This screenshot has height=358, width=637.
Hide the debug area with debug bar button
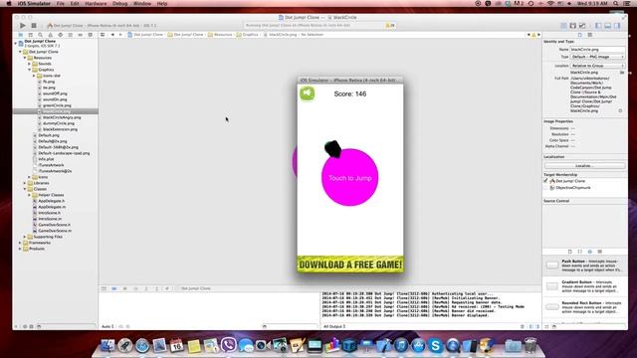coord(104,288)
